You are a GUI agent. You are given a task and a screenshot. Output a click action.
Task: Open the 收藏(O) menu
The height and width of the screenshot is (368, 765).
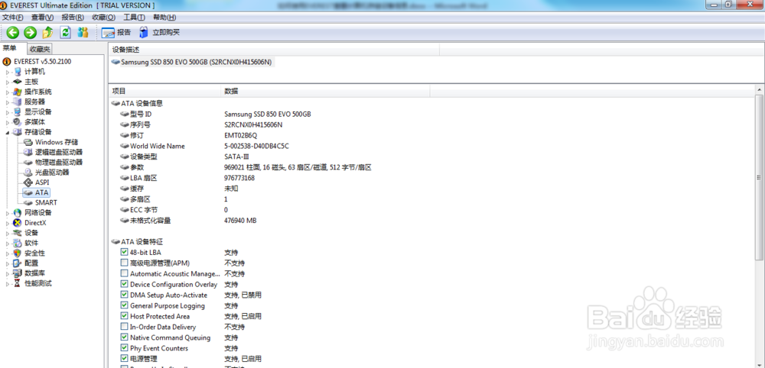tap(103, 18)
